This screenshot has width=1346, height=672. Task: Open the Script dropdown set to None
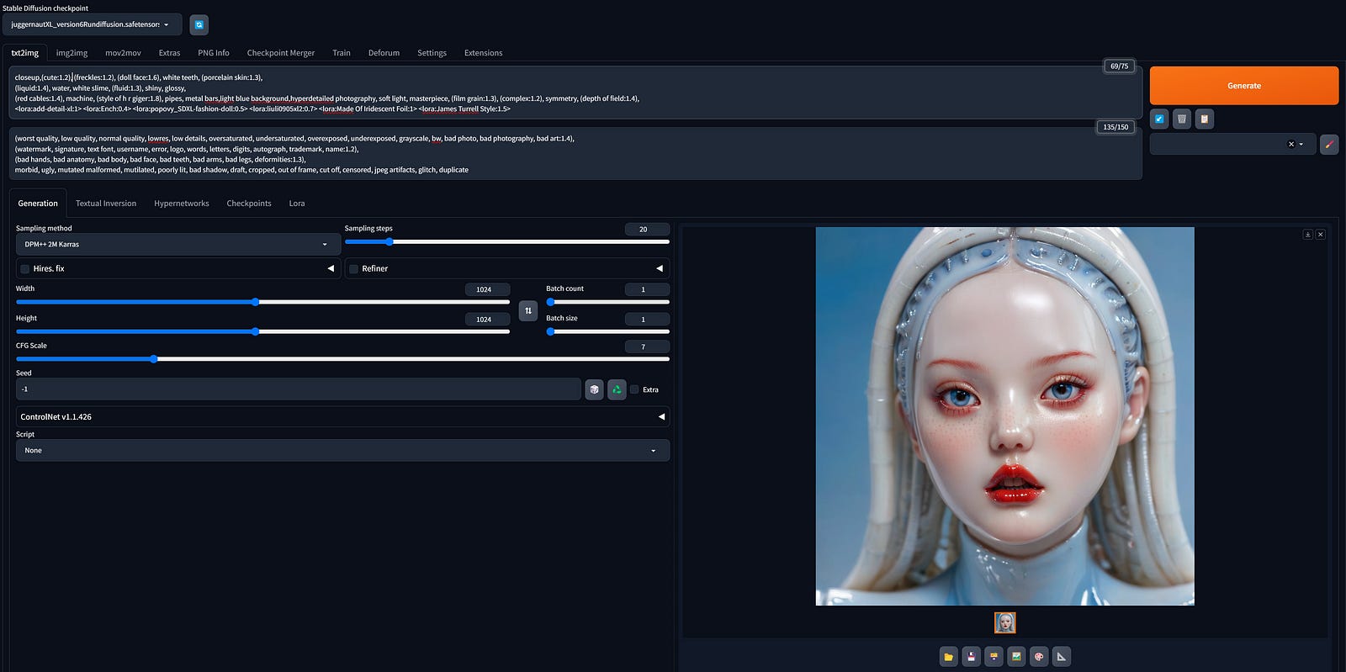click(x=342, y=451)
